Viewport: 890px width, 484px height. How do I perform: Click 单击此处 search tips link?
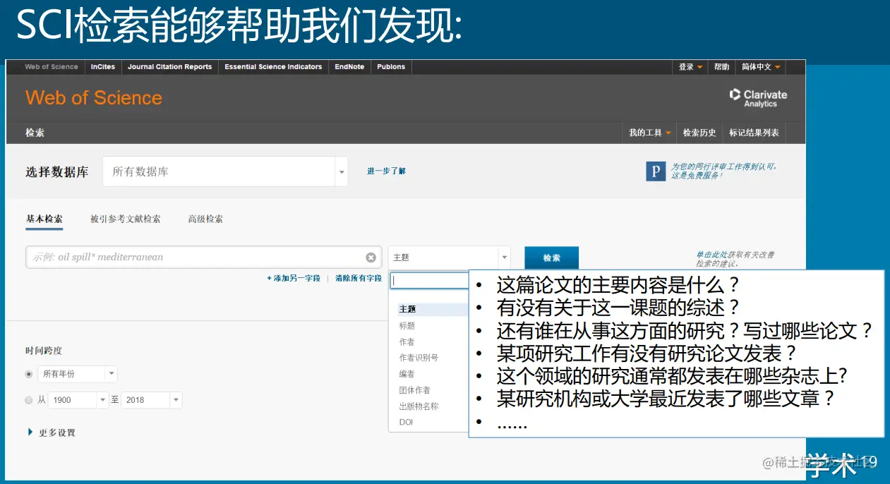coord(712,255)
